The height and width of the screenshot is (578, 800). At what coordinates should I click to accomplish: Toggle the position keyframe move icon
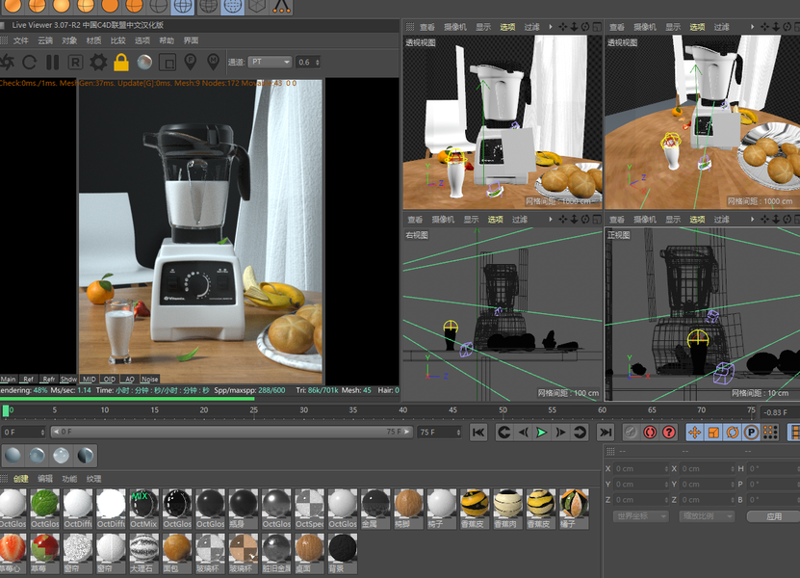point(694,433)
